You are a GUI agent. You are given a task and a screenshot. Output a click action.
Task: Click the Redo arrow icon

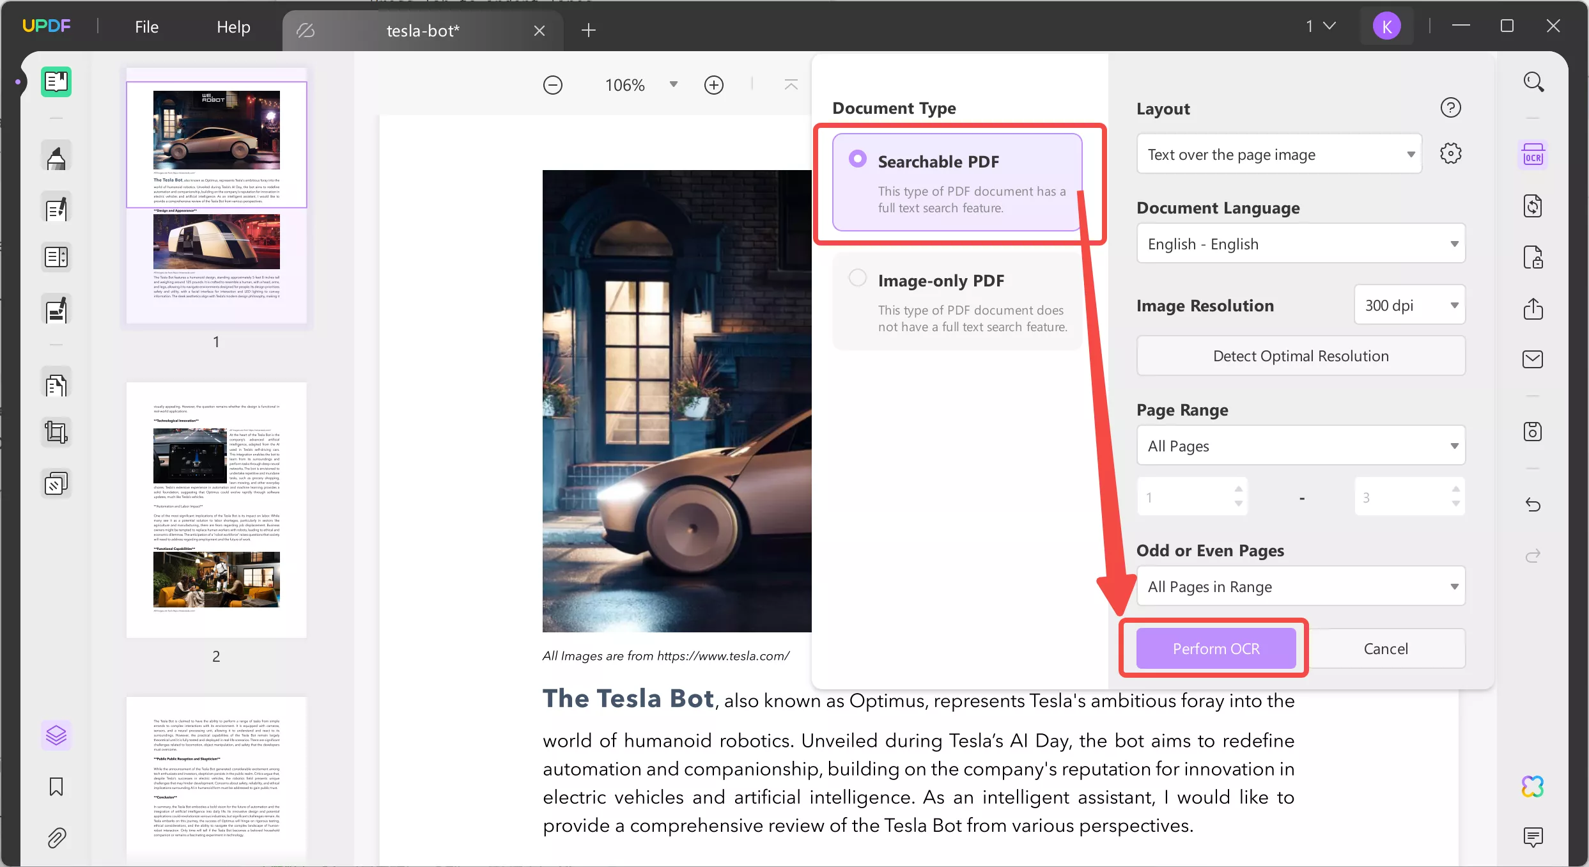tap(1533, 556)
